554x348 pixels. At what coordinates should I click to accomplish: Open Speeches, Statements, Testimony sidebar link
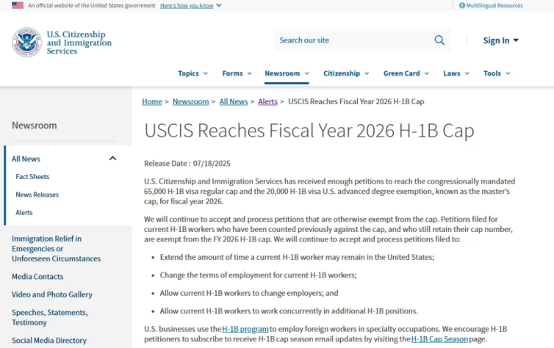(x=50, y=317)
